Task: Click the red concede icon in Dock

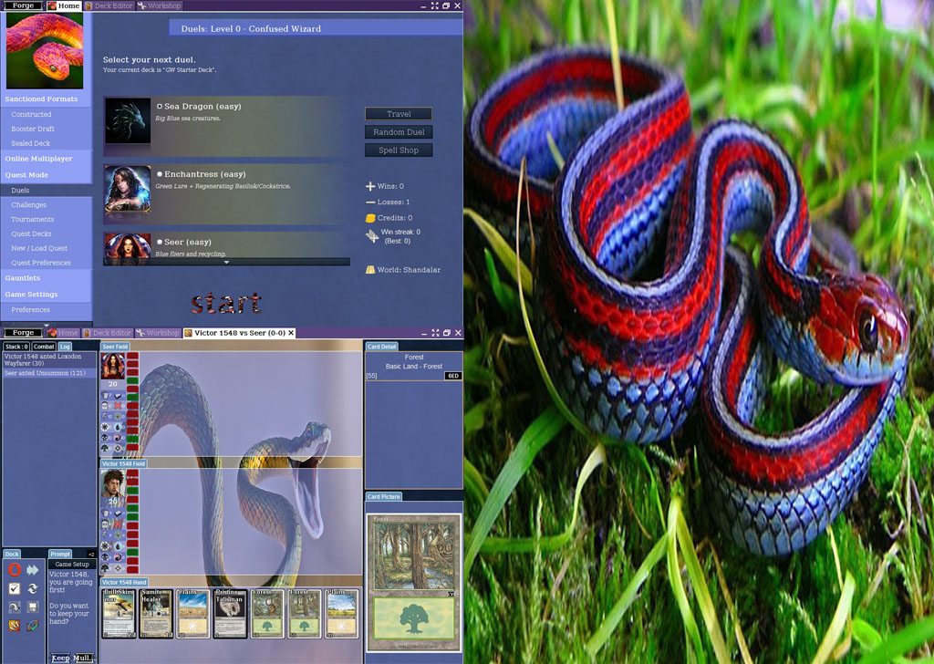Action: 15,570
